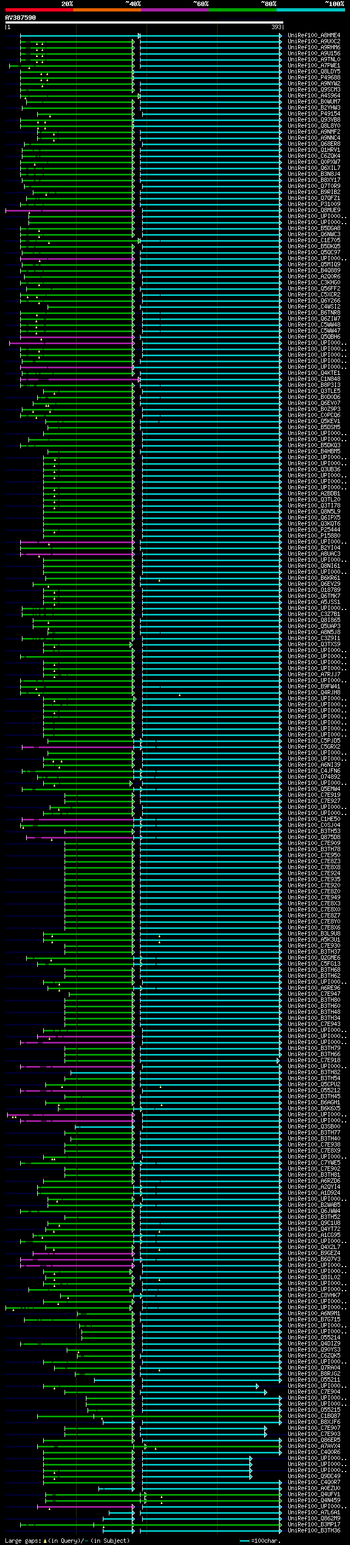Select hit label UniRef100_Q5QBH6
Screen dimensions: 350x1545
pyautogui.click(x=314, y=337)
